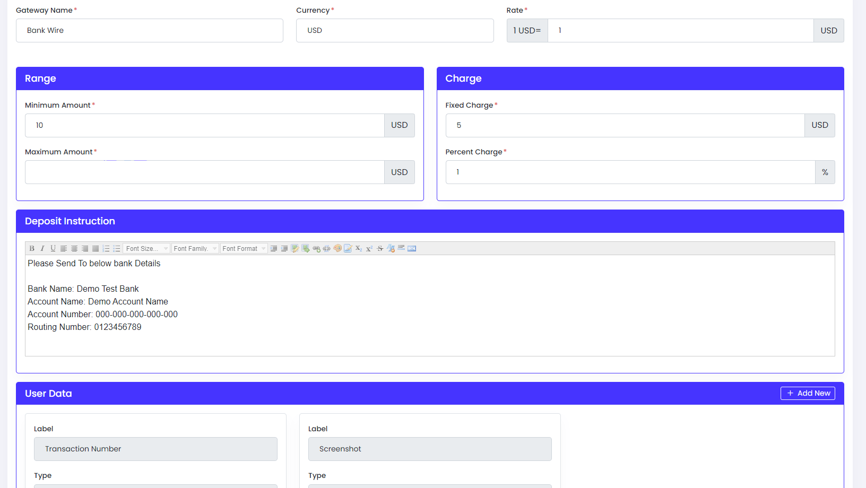
Task: Click the Add New button
Action: pos(808,393)
